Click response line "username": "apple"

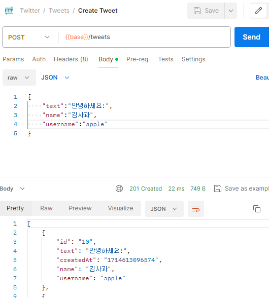point(91,278)
